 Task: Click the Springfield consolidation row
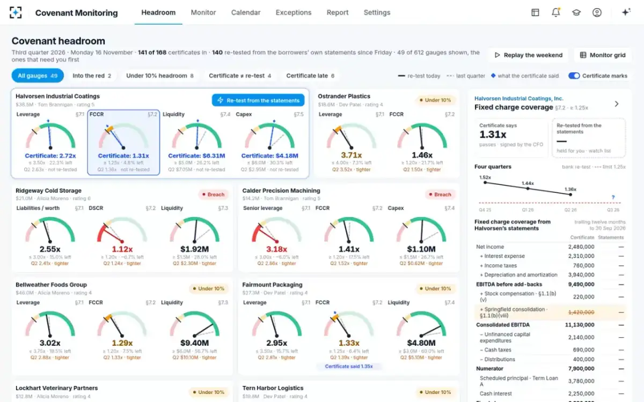coord(550,312)
